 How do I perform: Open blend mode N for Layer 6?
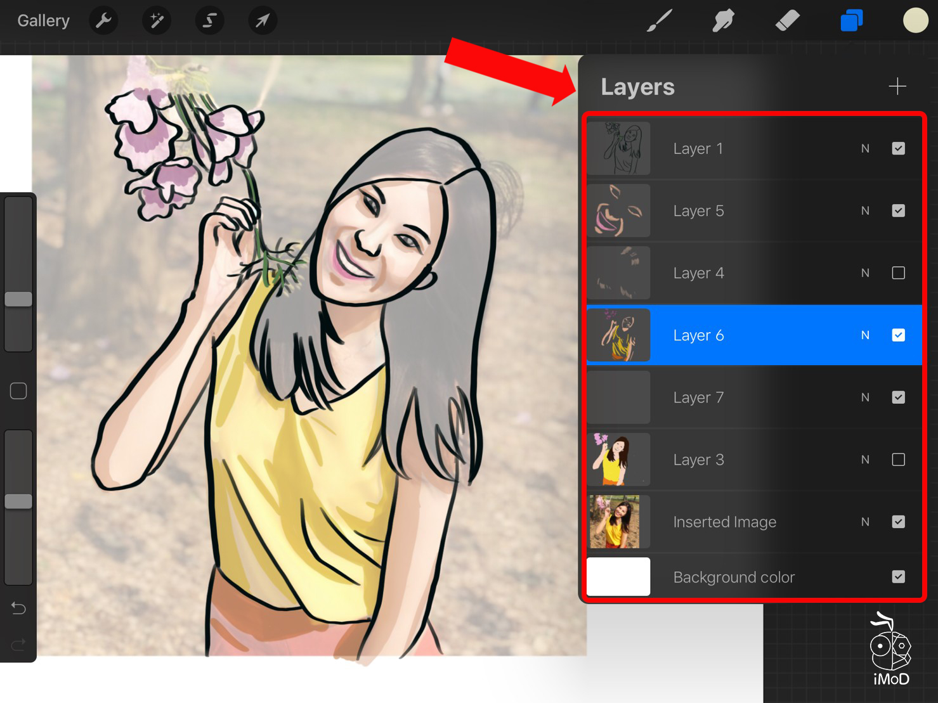coord(865,335)
